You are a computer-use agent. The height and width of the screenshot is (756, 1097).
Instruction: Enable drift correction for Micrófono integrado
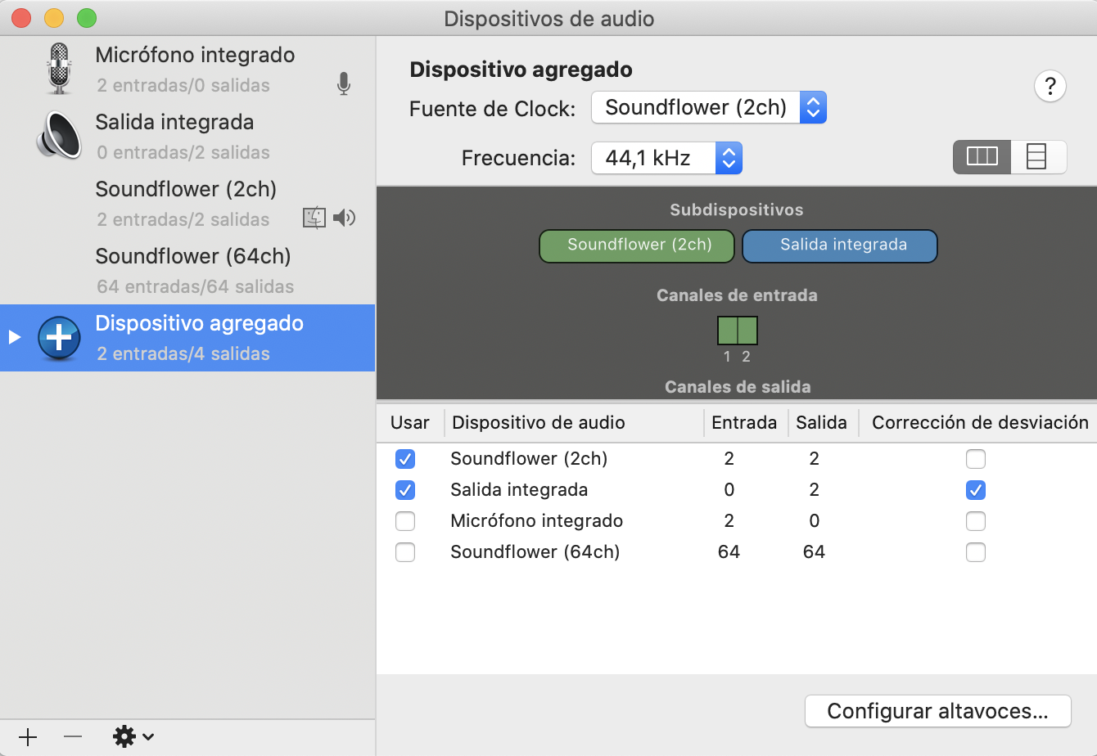975,521
